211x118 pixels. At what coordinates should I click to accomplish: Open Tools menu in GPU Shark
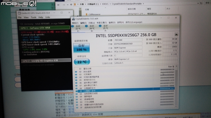(x=33, y=17)
